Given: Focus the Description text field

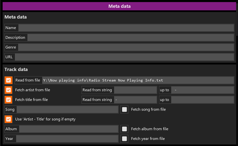Looking at the screenshot, I should pyautogui.click(x=130, y=38).
